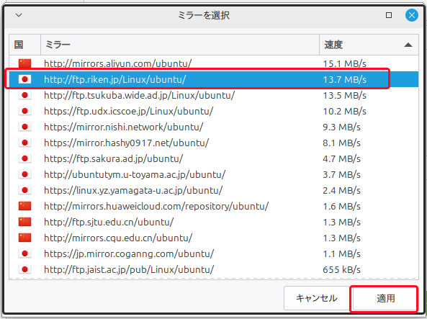Apply the selected mirror with the 適用 button
Viewport: 427px width, 319px height.
[385, 298]
